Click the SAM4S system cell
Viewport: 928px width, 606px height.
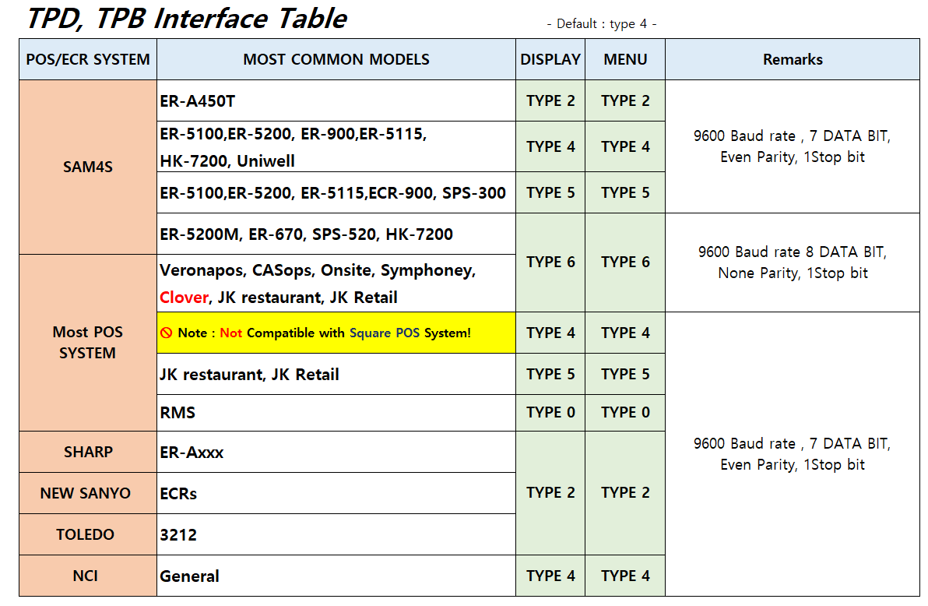[88, 167]
